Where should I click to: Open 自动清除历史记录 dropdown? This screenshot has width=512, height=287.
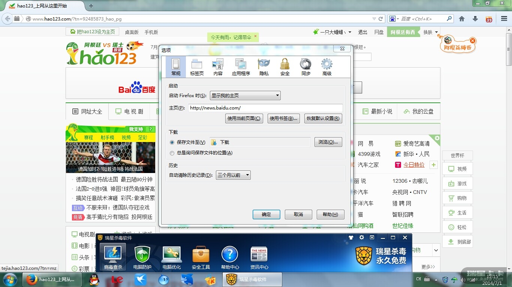[233, 175]
